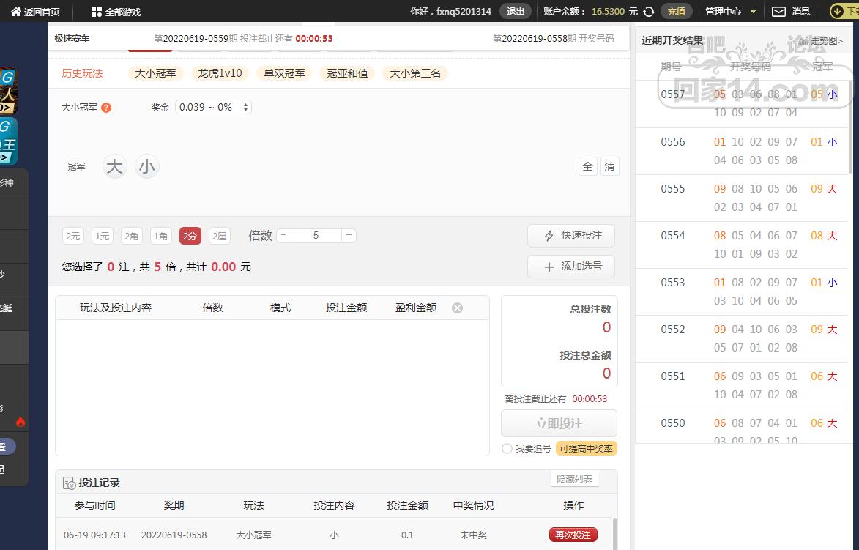Click the 退出 logout button

point(516,12)
